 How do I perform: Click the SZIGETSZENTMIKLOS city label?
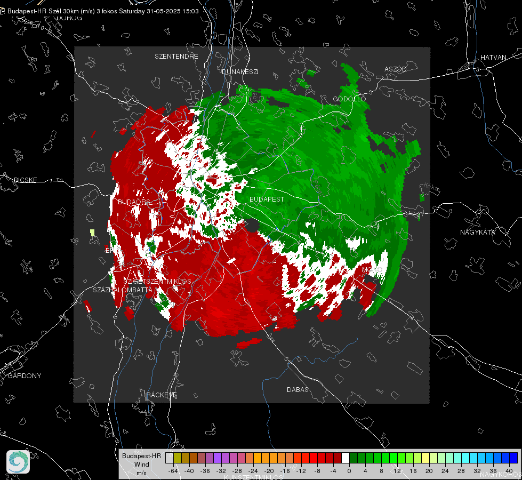coord(157,281)
